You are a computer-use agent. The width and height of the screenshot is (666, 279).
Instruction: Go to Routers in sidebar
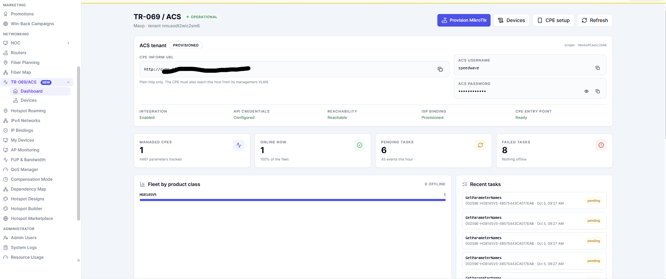click(19, 53)
